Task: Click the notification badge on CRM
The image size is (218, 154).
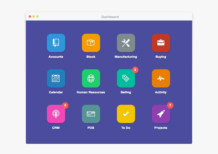Action: tap(65, 106)
